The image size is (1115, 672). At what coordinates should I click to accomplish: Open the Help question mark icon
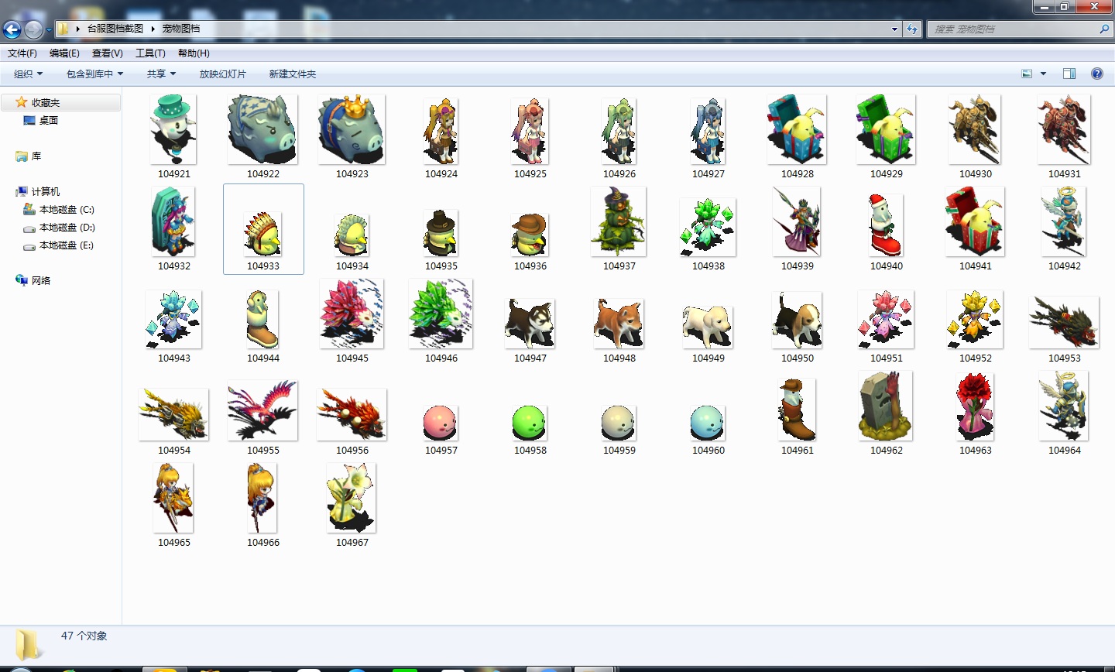(x=1096, y=74)
